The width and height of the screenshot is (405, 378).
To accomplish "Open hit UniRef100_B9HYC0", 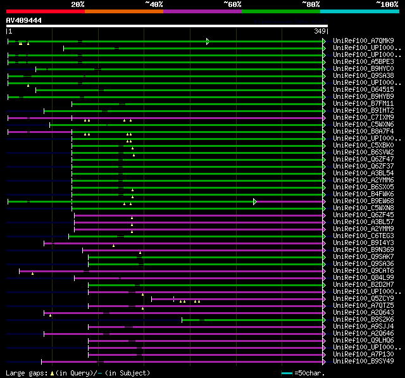I will [x=363, y=69].
